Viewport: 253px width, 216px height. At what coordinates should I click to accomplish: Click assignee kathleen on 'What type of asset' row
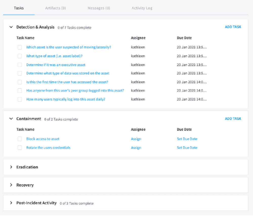point(138,56)
